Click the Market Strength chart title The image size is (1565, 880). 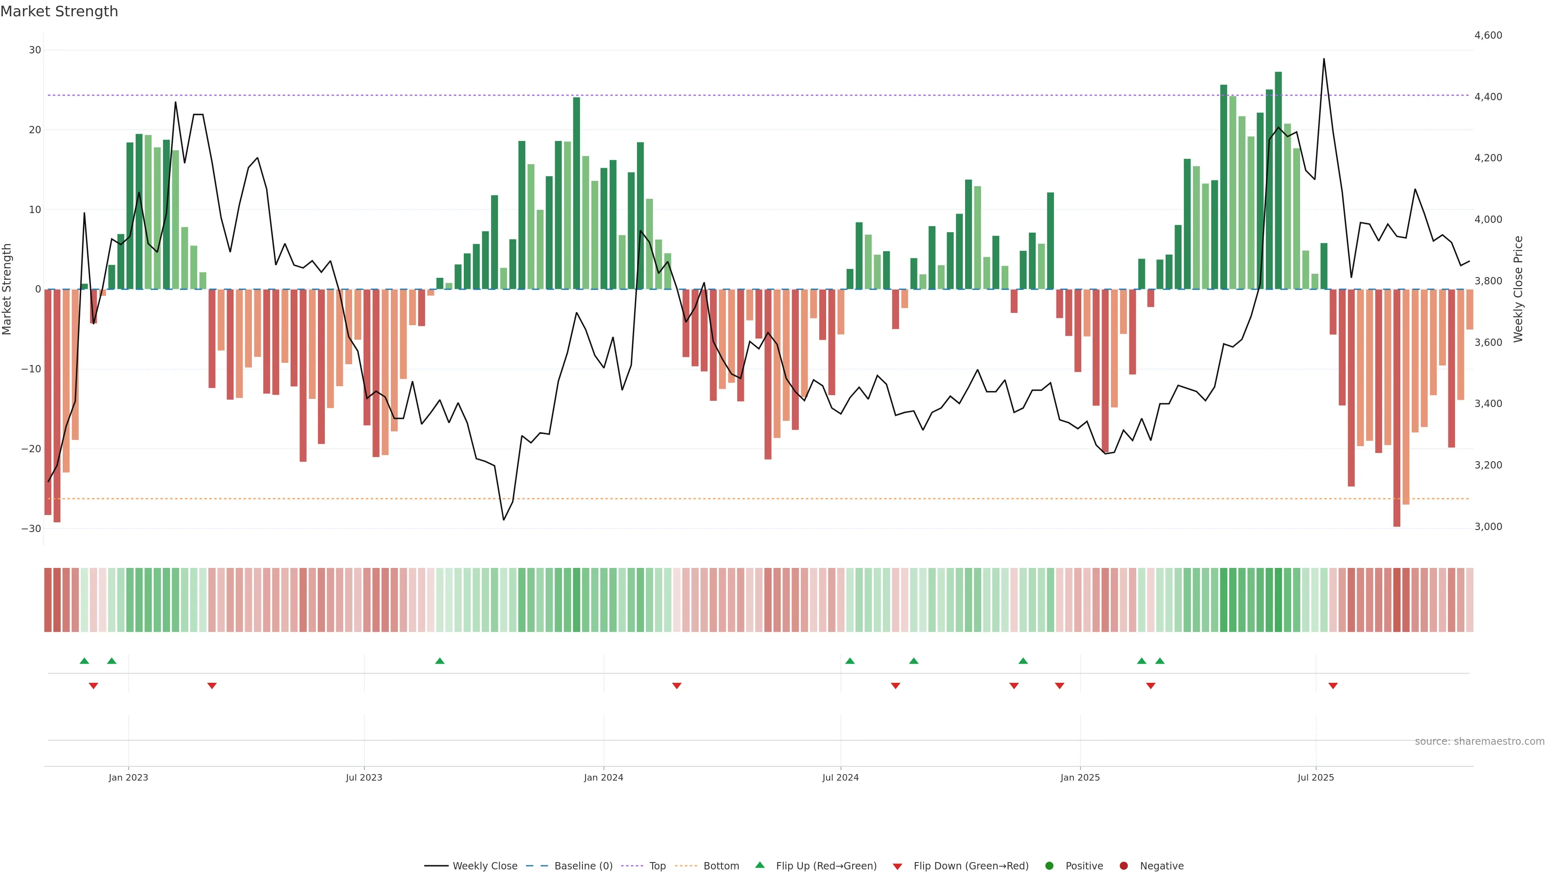[x=59, y=11]
